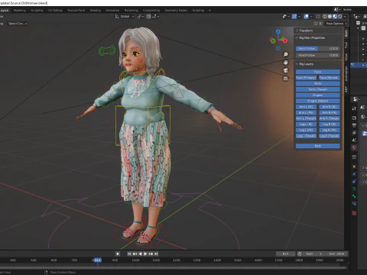This screenshot has width=367, height=275.
Task: Open the Animation workspace tab
Action: click(x=112, y=11)
